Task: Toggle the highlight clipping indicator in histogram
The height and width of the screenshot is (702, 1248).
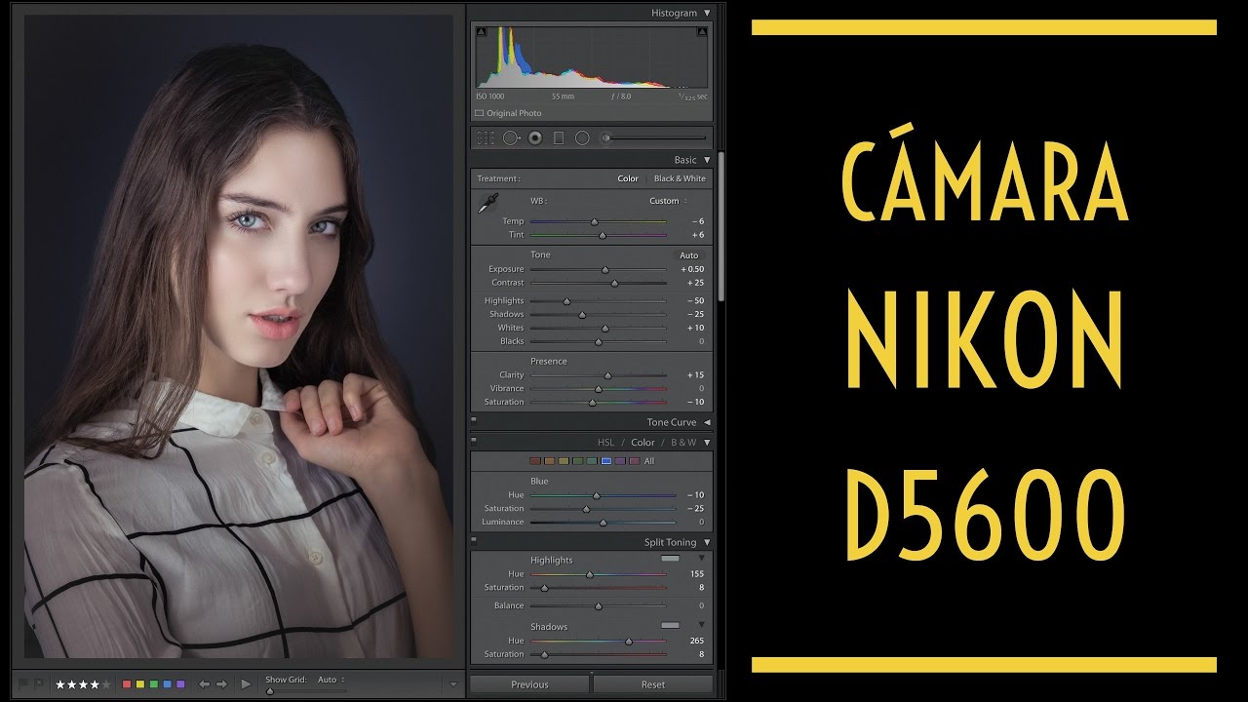Action: tap(702, 32)
